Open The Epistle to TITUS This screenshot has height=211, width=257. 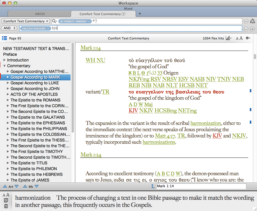[29, 163]
